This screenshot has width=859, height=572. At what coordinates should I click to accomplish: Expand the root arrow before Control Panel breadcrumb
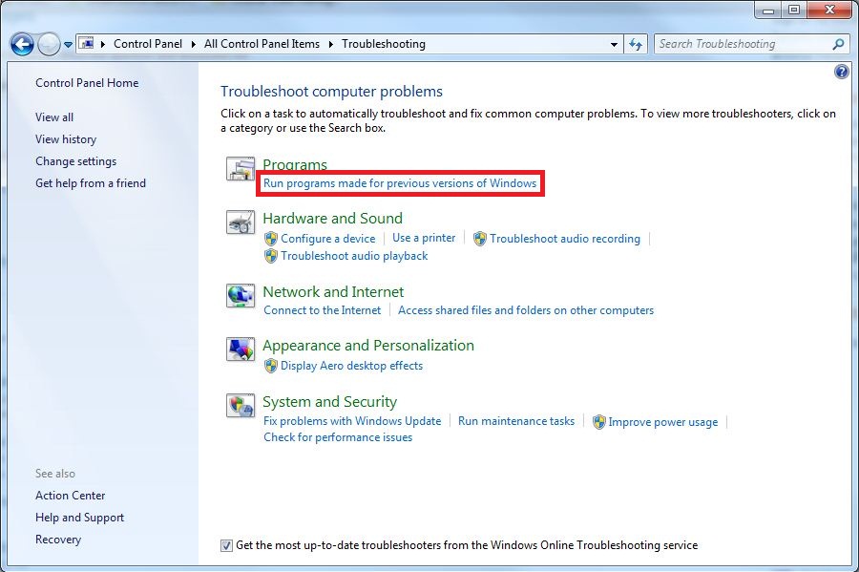[x=102, y=44]
